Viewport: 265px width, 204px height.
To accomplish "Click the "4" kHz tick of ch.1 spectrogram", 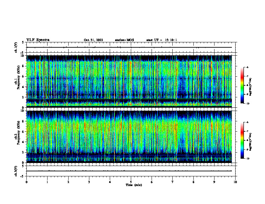I will [23, 87].
